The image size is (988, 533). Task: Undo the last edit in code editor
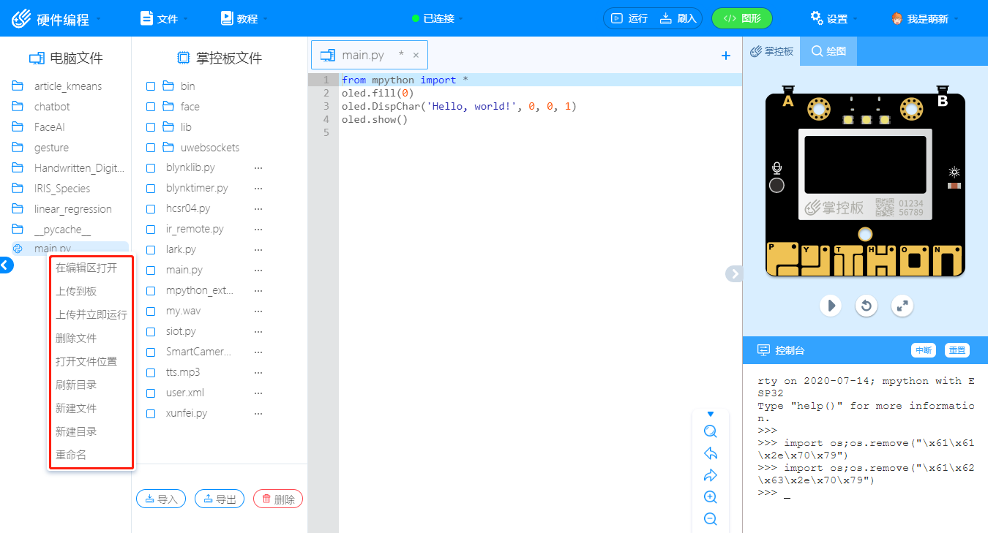(x=710, y=453)
